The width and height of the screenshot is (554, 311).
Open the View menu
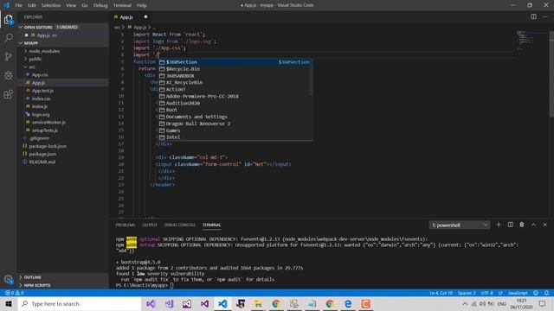[x=71, y=5]
